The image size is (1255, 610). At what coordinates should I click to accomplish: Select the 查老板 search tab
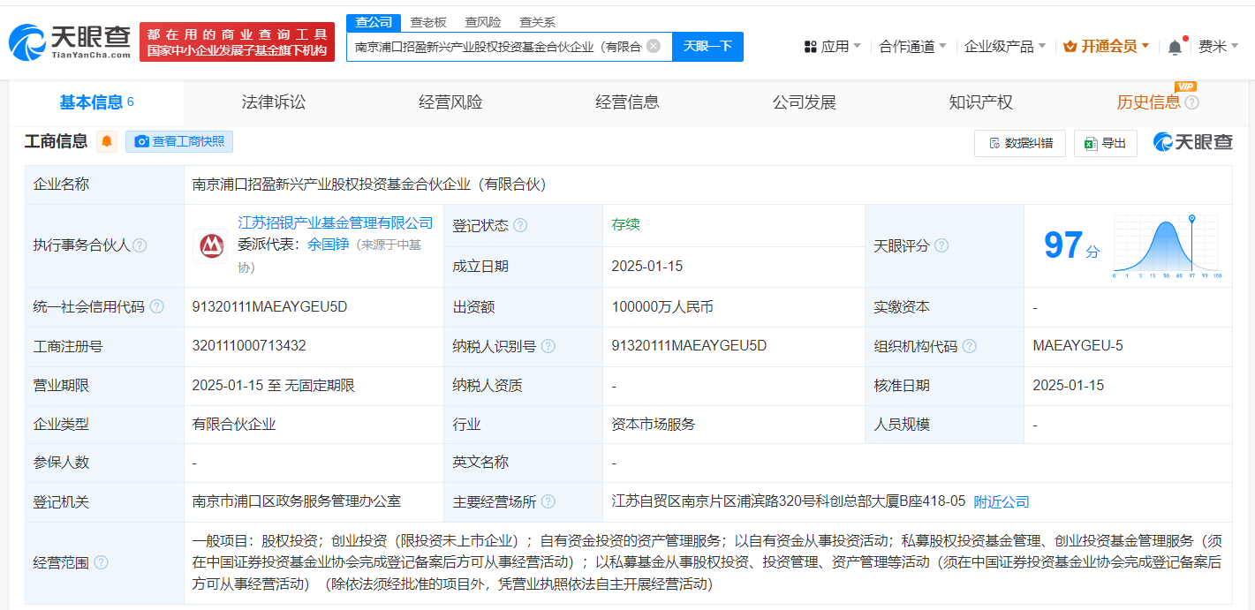pyautogui.click(x=428, y=22)
